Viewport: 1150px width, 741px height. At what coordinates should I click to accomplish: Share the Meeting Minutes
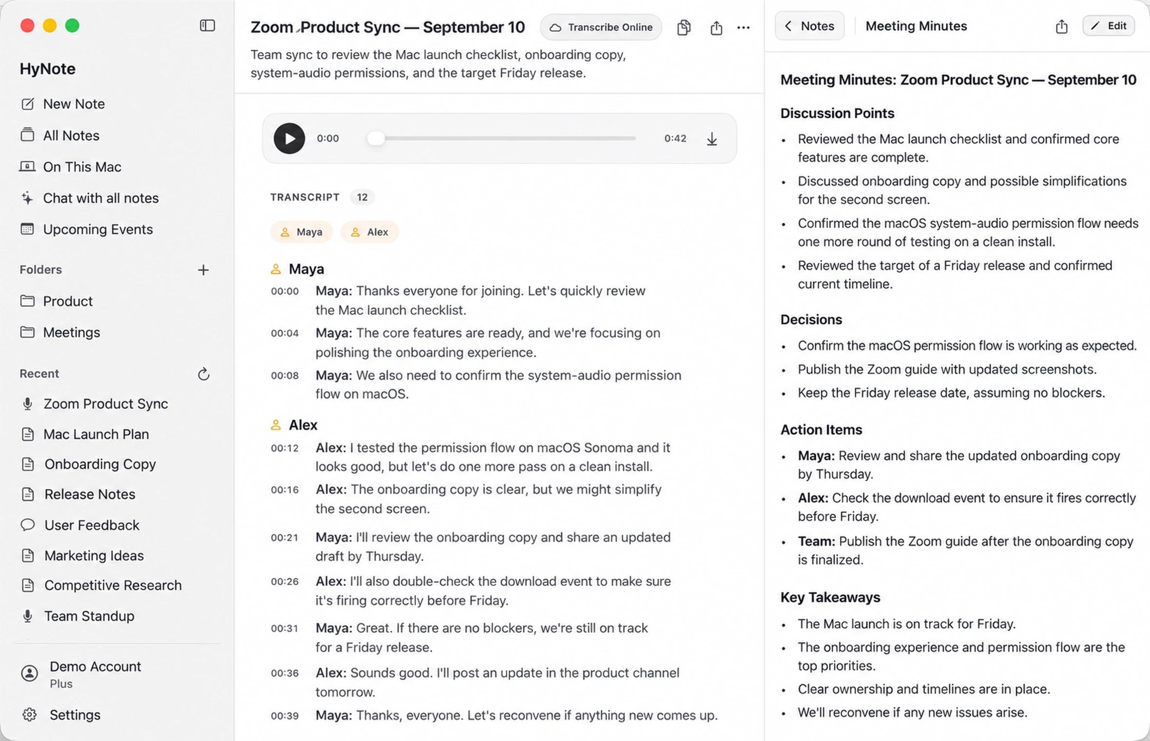[1061, 26]
